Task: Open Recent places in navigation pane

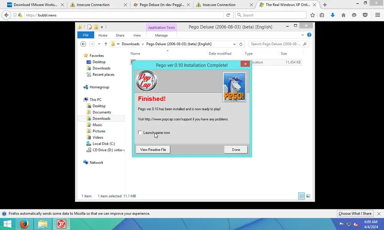Action: coord(103,75)
